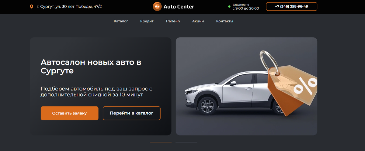Click the Автосалон новых авто в Сургуте heading

pyautogui.click(x=91, y=67)
